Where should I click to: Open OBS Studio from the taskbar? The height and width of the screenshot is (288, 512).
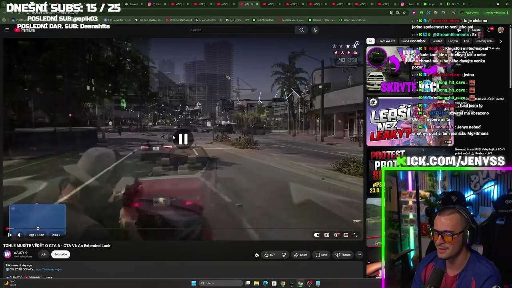pyautogui.click(x=309, y=283)
